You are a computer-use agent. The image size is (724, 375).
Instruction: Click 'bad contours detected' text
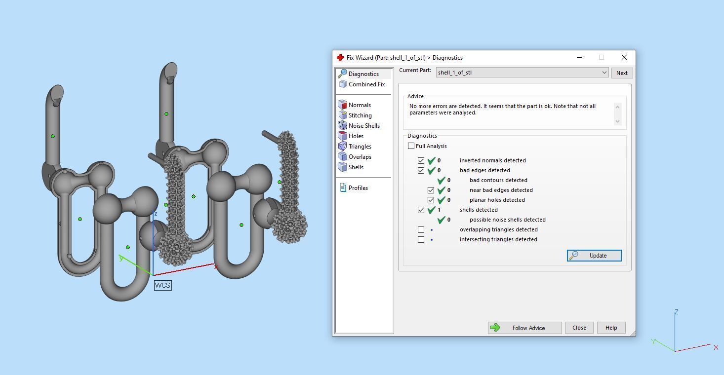pyautogui.click(x=498, y=180)
